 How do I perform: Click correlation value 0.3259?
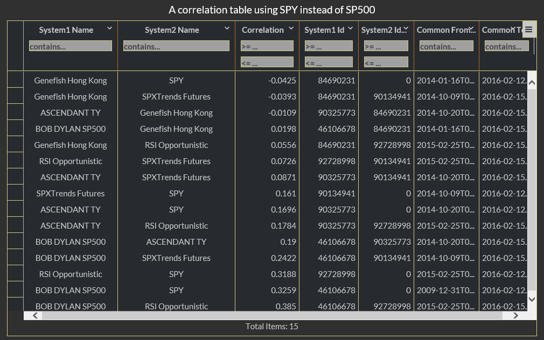point(283,290)
